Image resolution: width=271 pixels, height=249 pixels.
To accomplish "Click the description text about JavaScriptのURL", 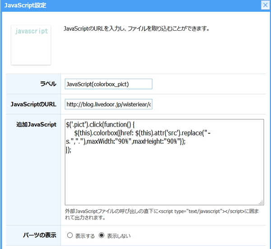I will pyautogui.click(x=136, y=28).
